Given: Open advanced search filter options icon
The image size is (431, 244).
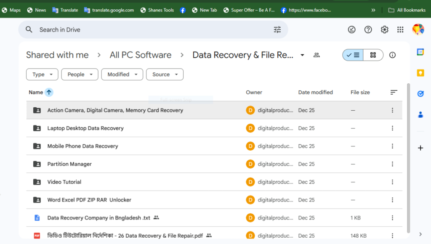Looking at the screenshot, I should [277, 29].
